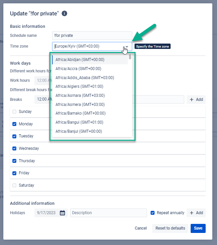Select Africa/Abidjan (GMT+00:00) from the list
217x245 pixels.
click(x=80, y=60)
